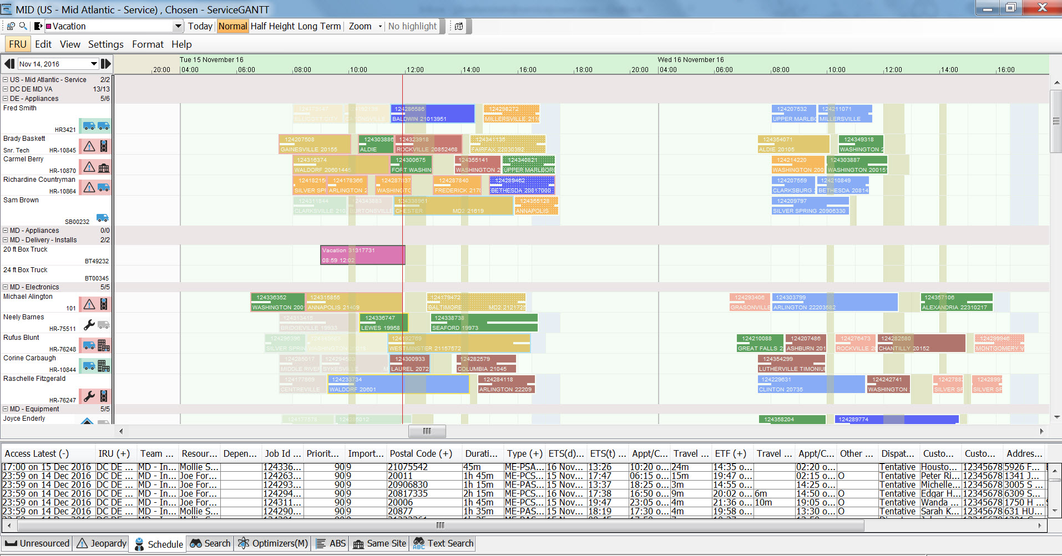Select the Vacation 31317731 block
Image resolution: width=1062 pixels, height=556 pixels.
click(363, 255)
